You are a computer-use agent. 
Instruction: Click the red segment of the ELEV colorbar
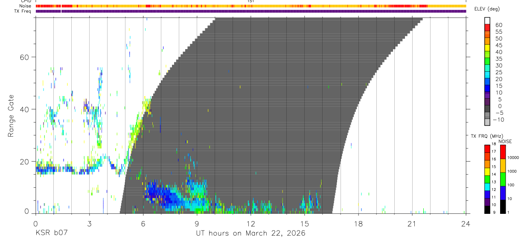(487, 28)
